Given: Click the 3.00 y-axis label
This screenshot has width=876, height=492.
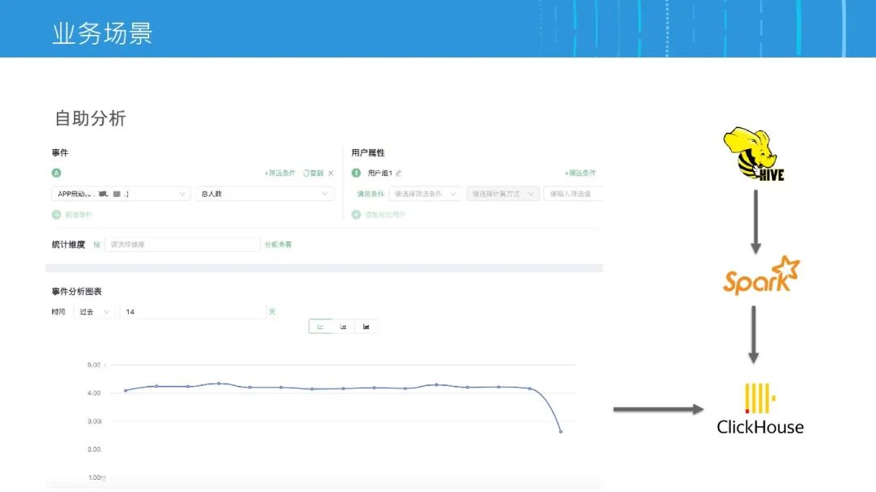Looking at the screenshot, I should 94,421.
